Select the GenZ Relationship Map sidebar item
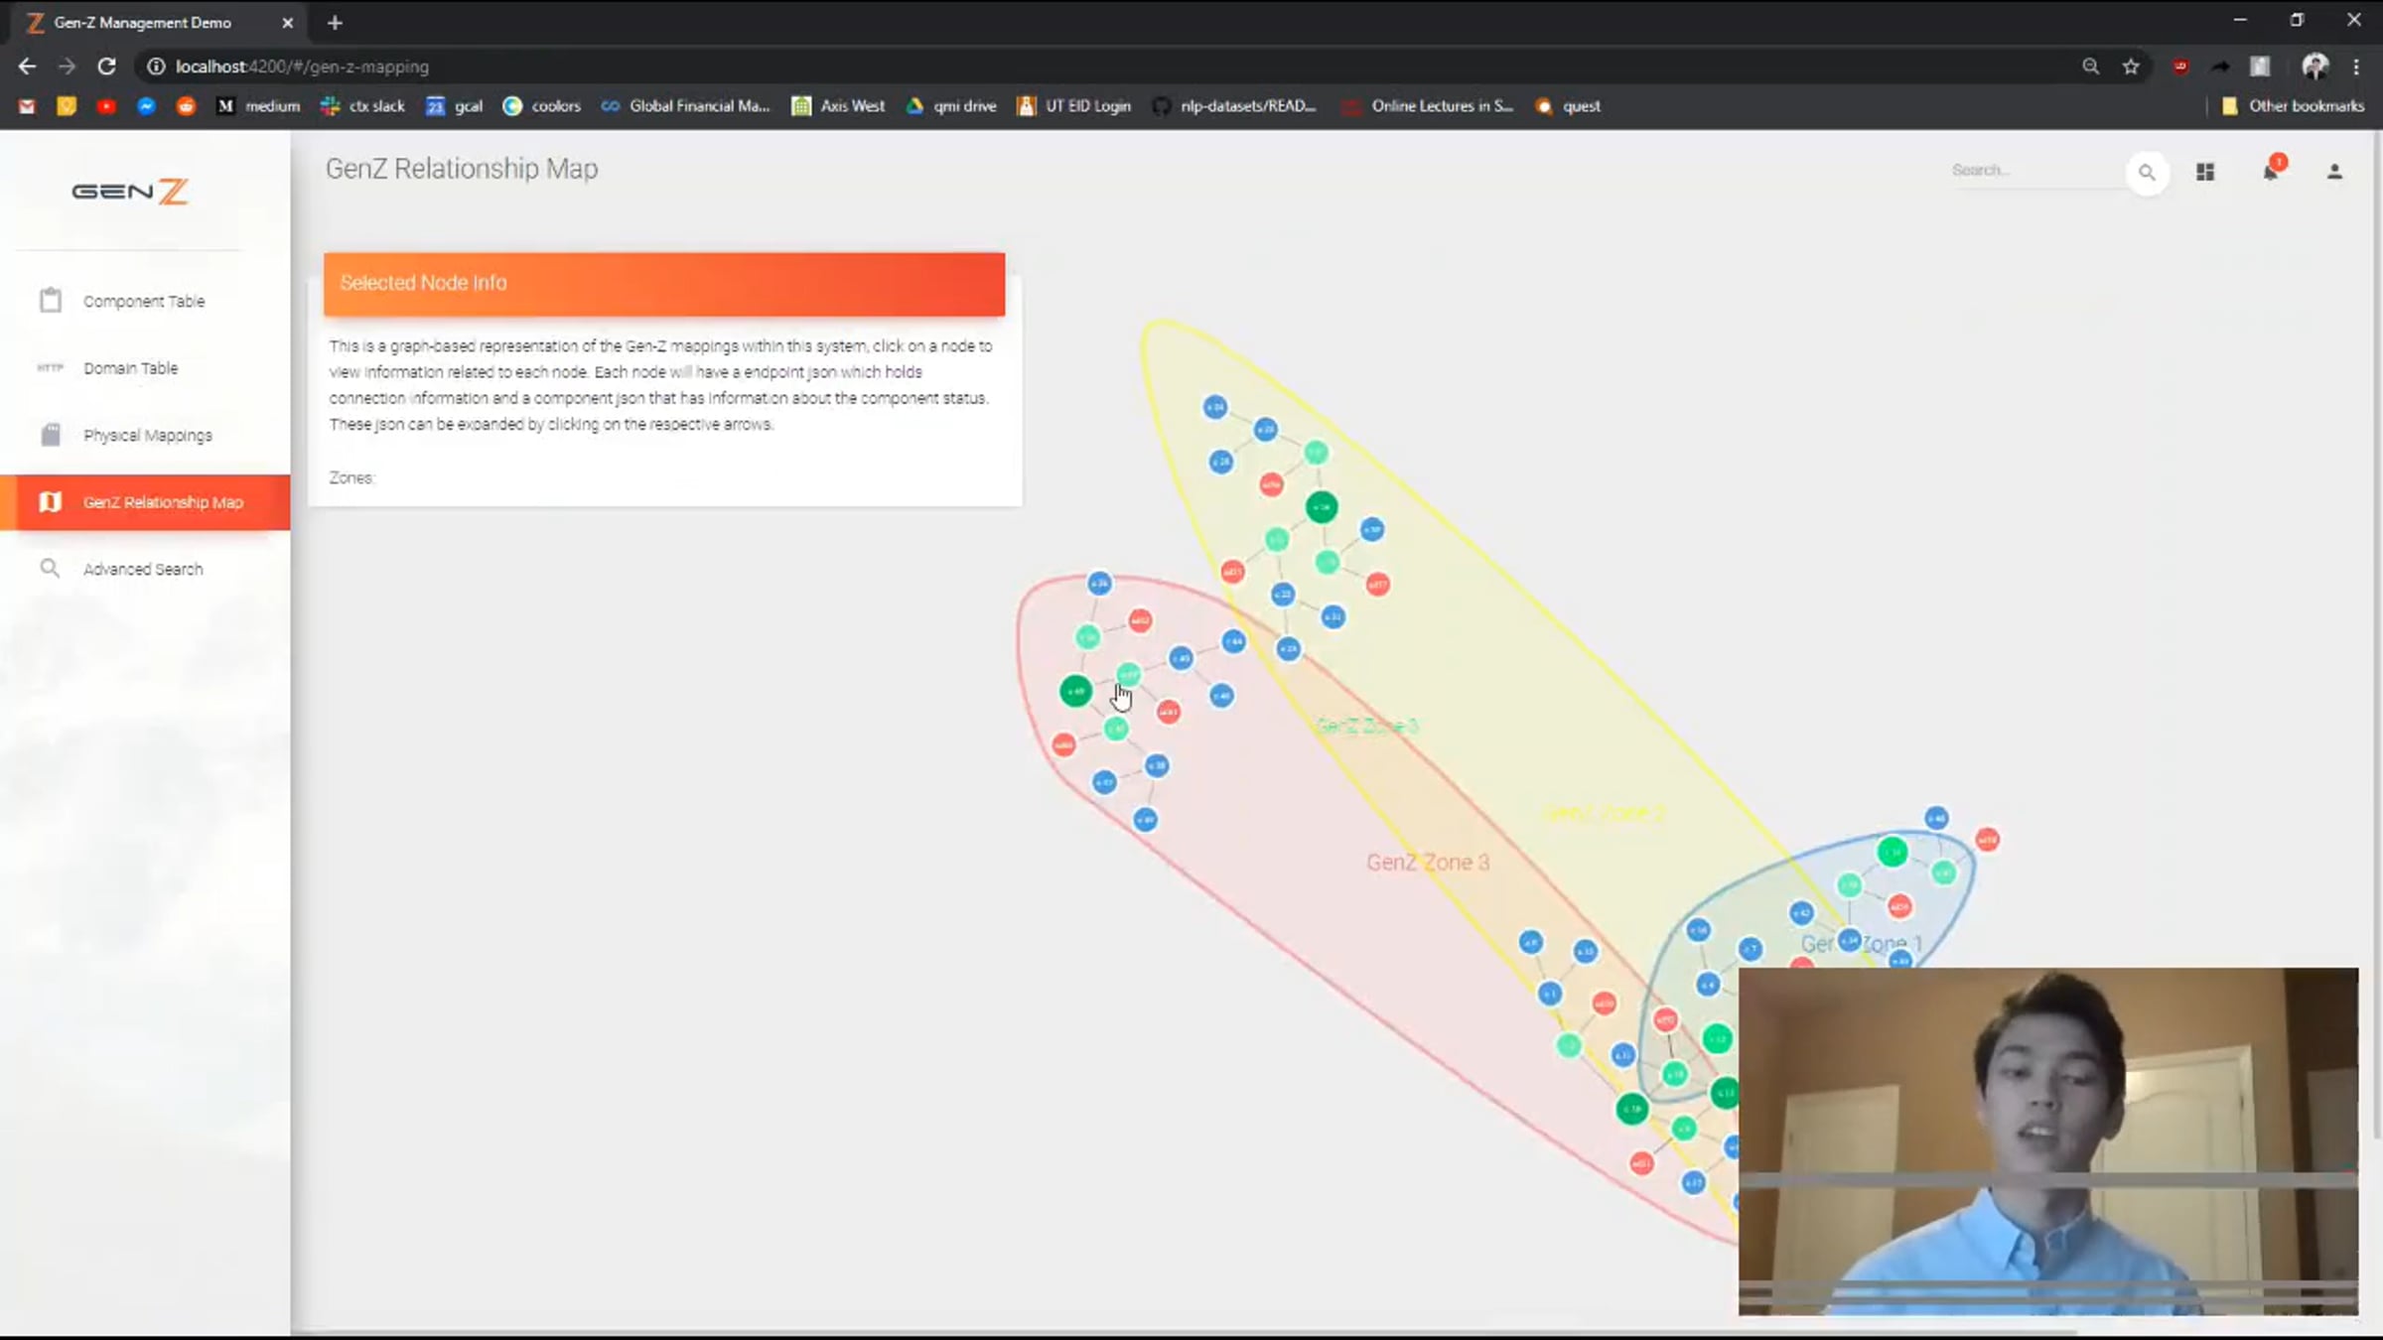2383x1340 pixels. [163, 502]
